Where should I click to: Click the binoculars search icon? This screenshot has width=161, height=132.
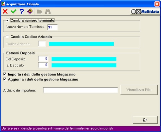pos(48,11)
